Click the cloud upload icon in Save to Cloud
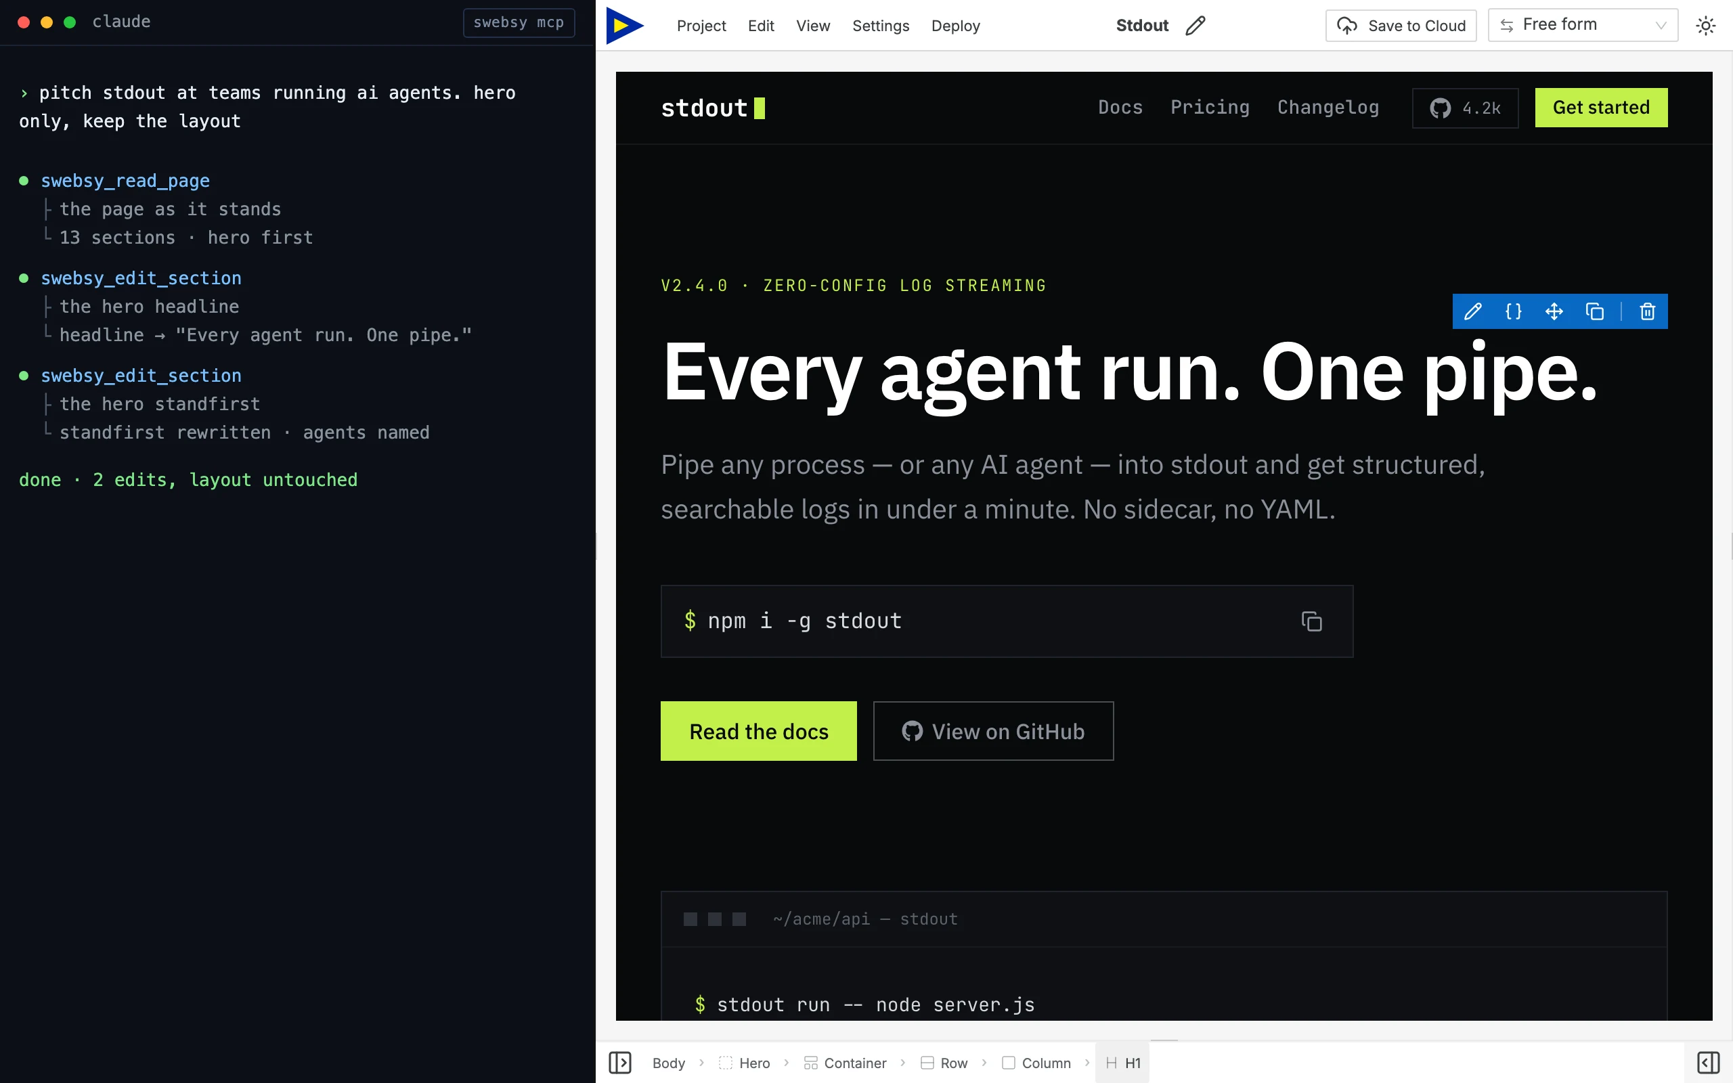 click(x=1347, y=26)
